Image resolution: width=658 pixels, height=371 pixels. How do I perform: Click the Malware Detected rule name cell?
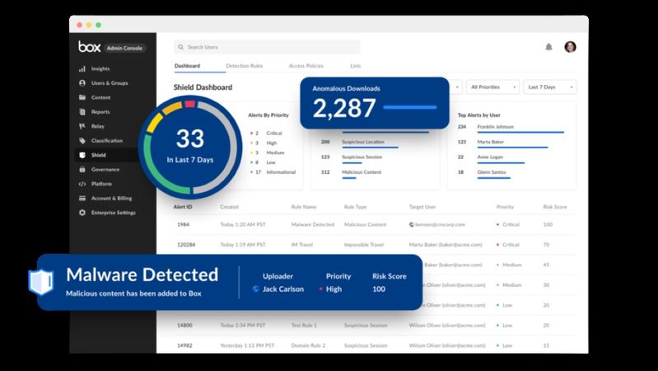tap(313, 225)
